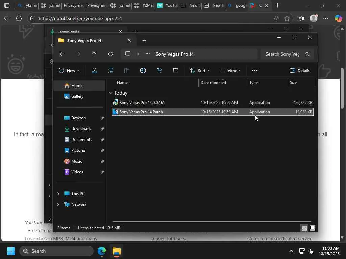Open a new Edge browser tab
Viewport: 346px width, 259px height.
[278, 5]
